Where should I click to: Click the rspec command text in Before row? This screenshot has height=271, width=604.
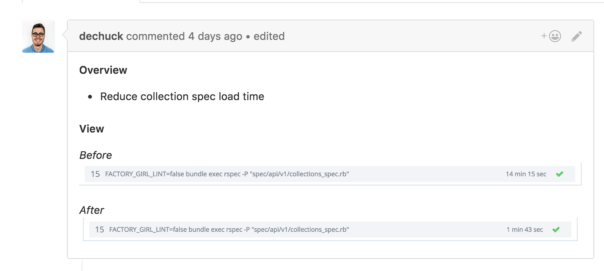coord(226,174)
